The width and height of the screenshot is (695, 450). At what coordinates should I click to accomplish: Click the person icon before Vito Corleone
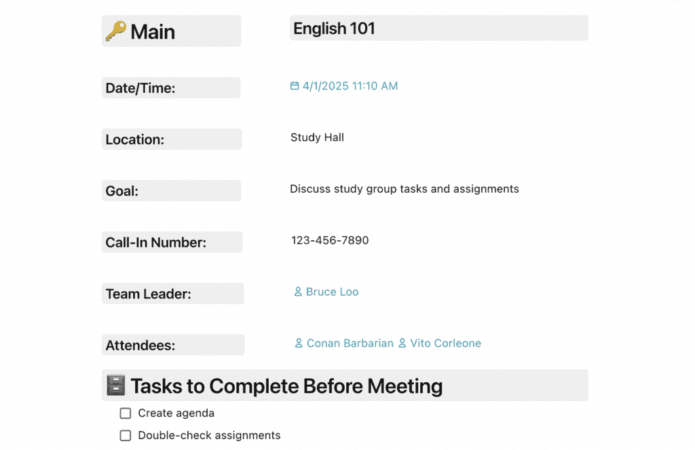[402, 343]
